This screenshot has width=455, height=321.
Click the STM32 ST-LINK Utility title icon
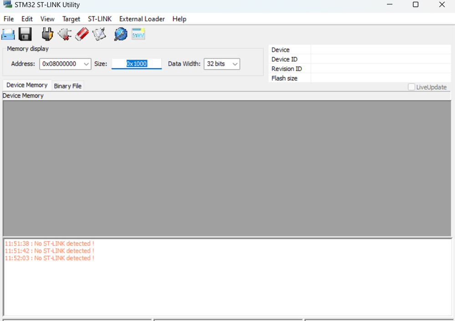coord(7,5)
